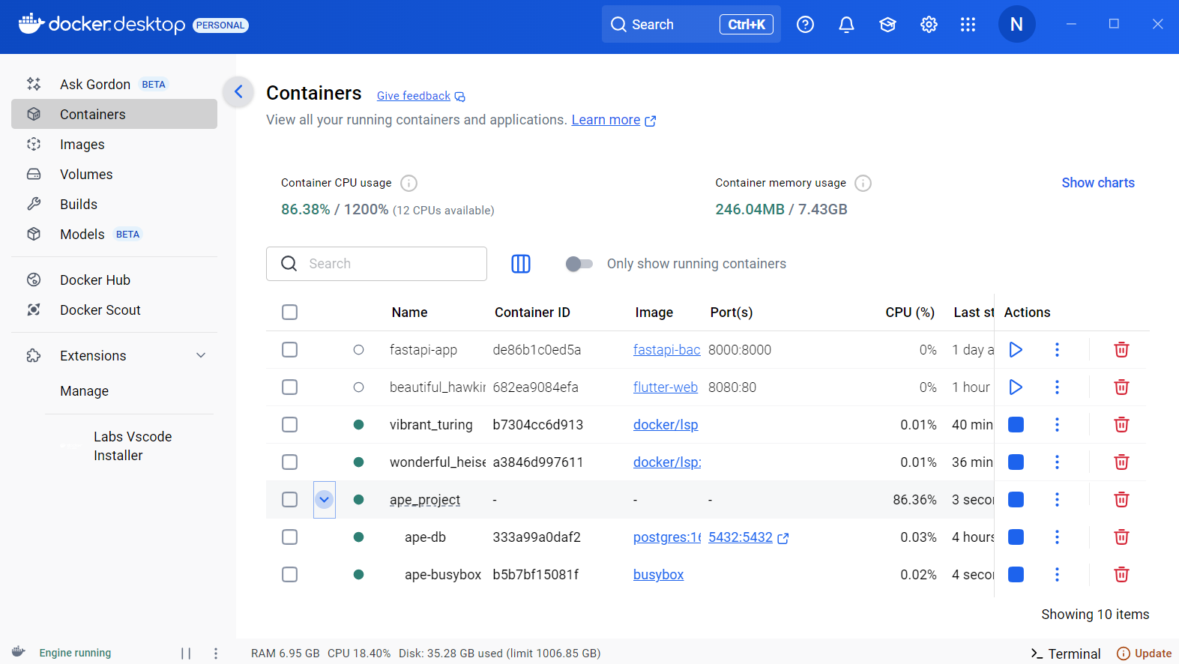Delete the fastapi-app container
This screenshot has width=1179, height=664.
[x=1121, y=349]
